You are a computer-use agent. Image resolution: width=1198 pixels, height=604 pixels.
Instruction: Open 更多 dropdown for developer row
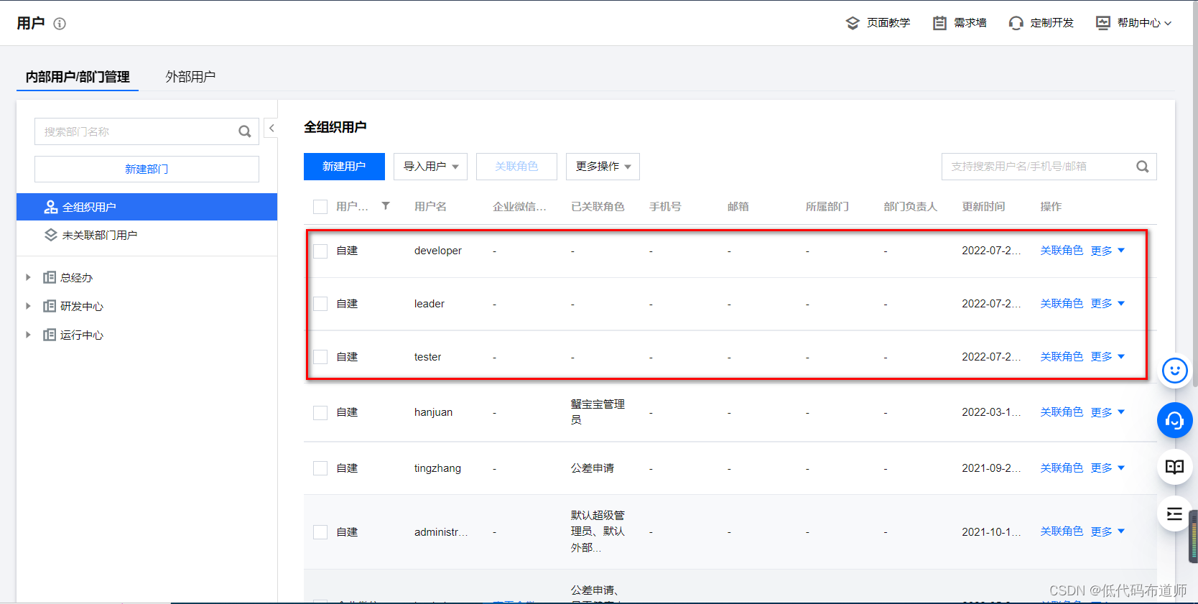point(1108,251)
